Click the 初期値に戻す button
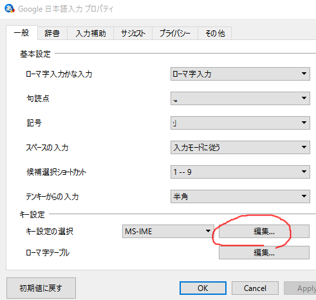Image resolution: width=316 pixels, height=300 pixels. click(x=41, y=288)
